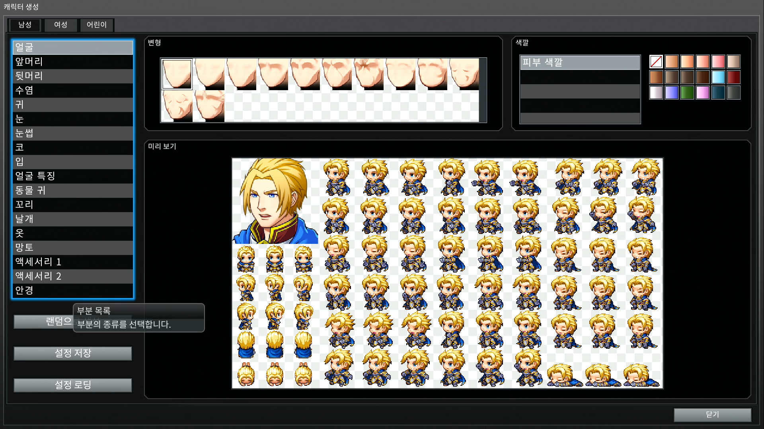Click the 닫기 (close) button

tap(712, 414)
